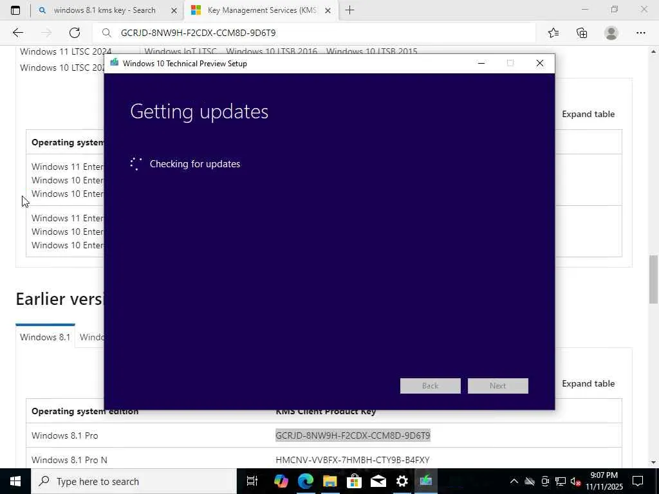Minimize the Edge browser window

pos(585,9)
